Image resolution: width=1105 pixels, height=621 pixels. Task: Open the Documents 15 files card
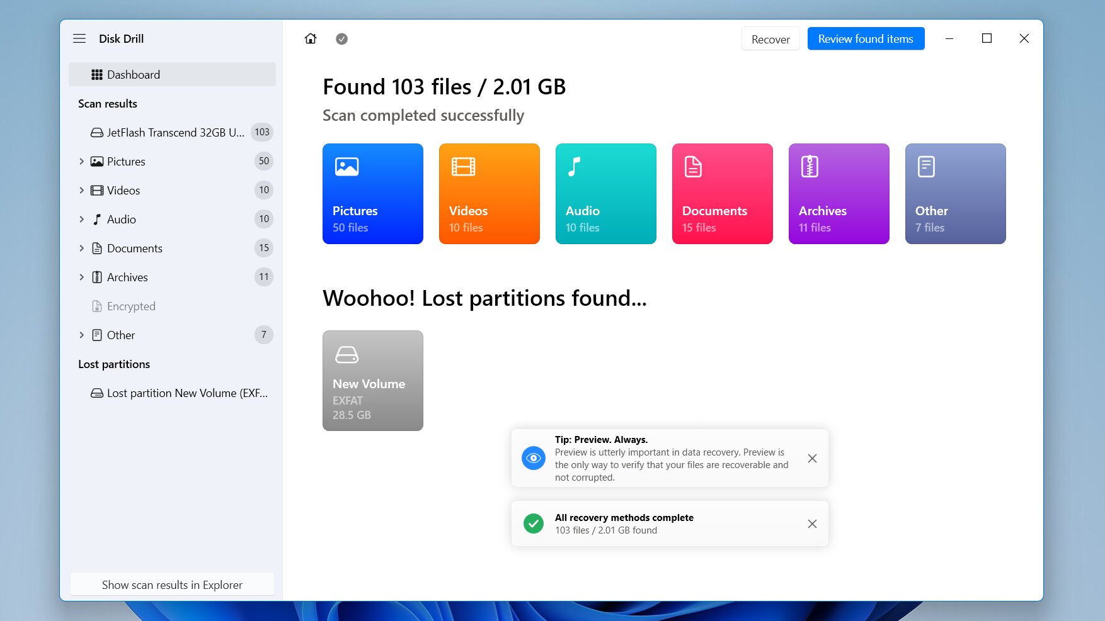tap(723, 194)
